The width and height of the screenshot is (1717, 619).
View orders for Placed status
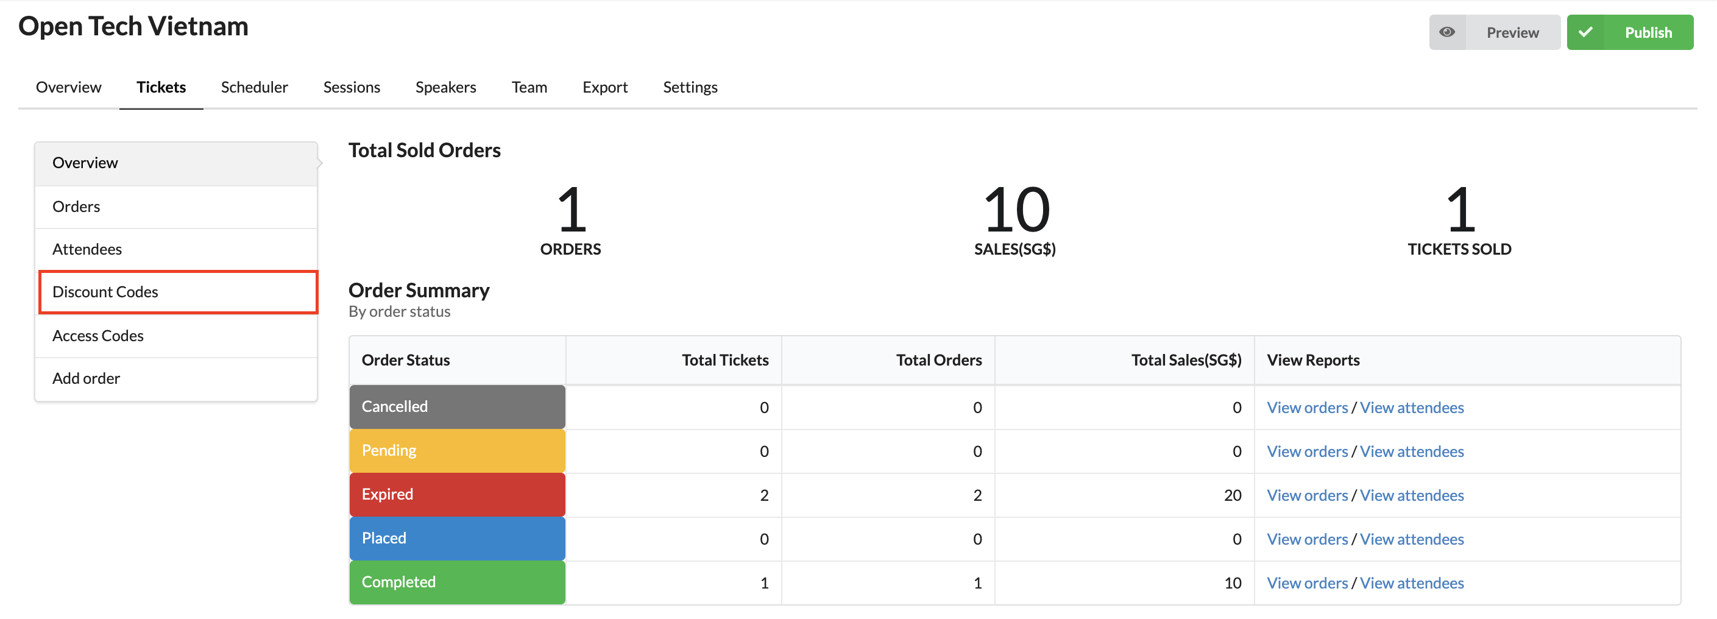point(1306,540)
